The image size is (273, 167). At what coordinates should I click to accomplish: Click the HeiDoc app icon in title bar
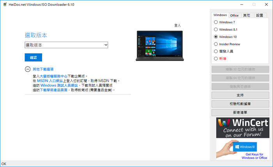[x=5, y=4]
